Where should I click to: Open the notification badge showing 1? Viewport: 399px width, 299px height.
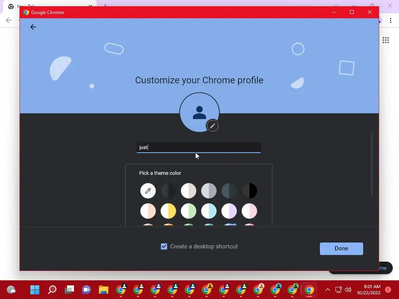[388, 290]
